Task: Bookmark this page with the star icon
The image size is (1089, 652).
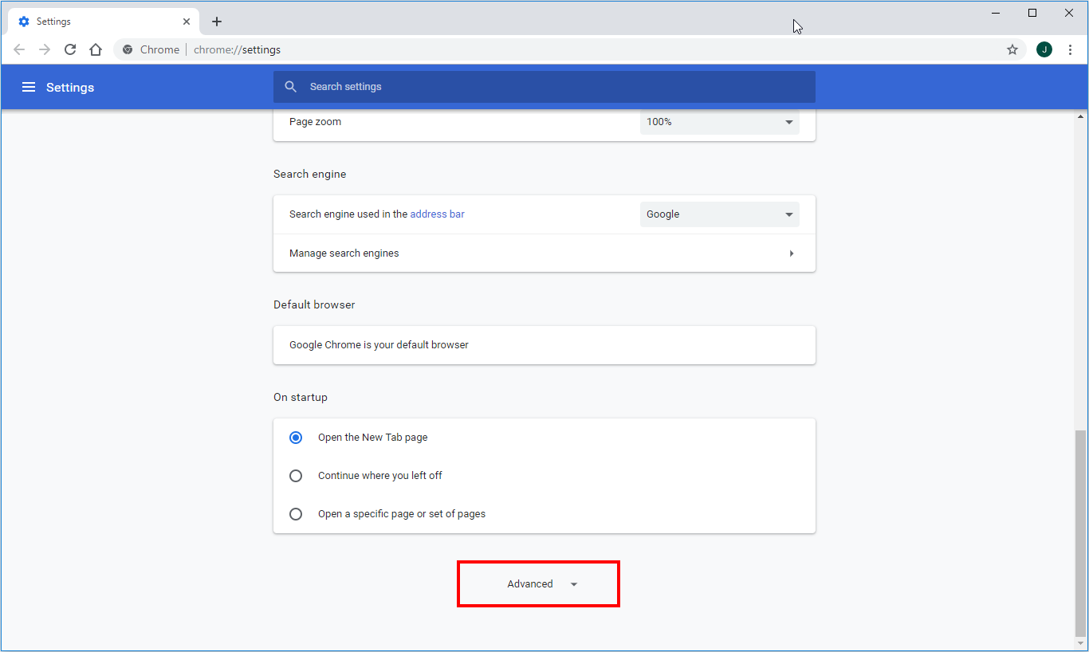Action: click(1012, 49)
